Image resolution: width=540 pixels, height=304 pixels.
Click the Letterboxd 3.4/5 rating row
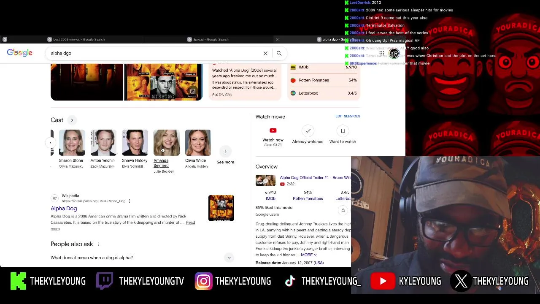tap(324, 93)
